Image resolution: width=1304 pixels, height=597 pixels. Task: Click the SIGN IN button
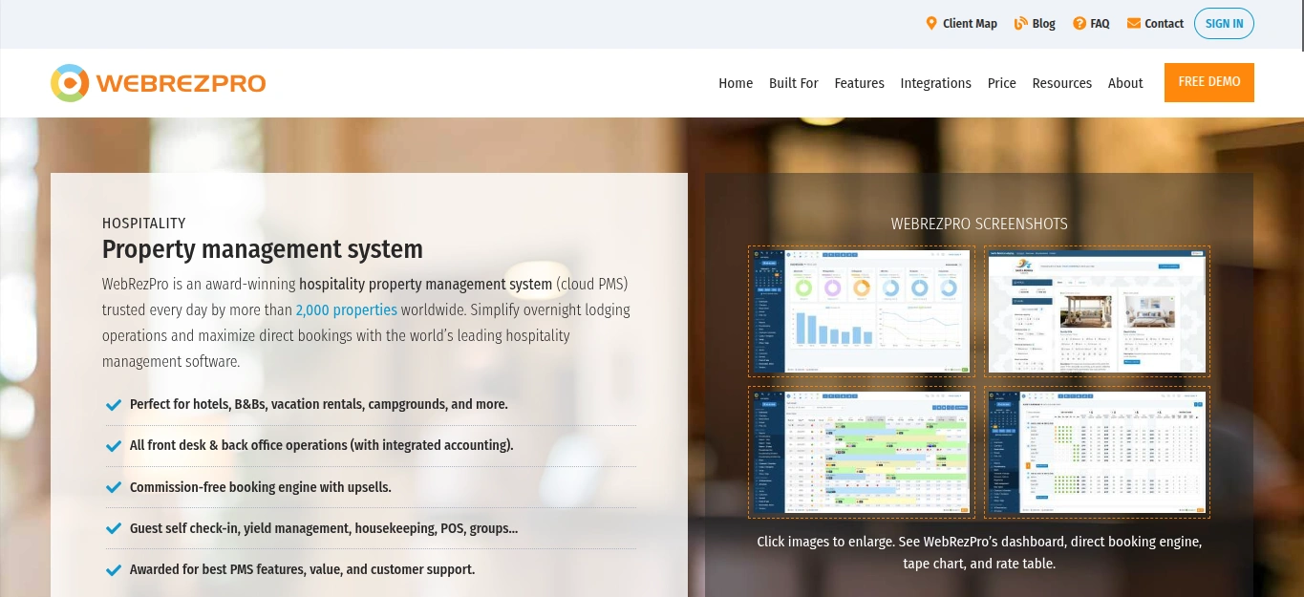[x=1224, y=24]
